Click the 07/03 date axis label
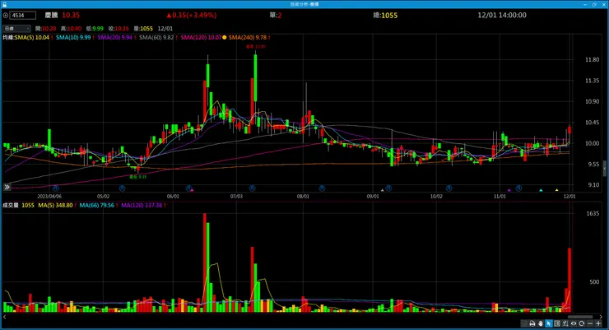 [236, 197]
